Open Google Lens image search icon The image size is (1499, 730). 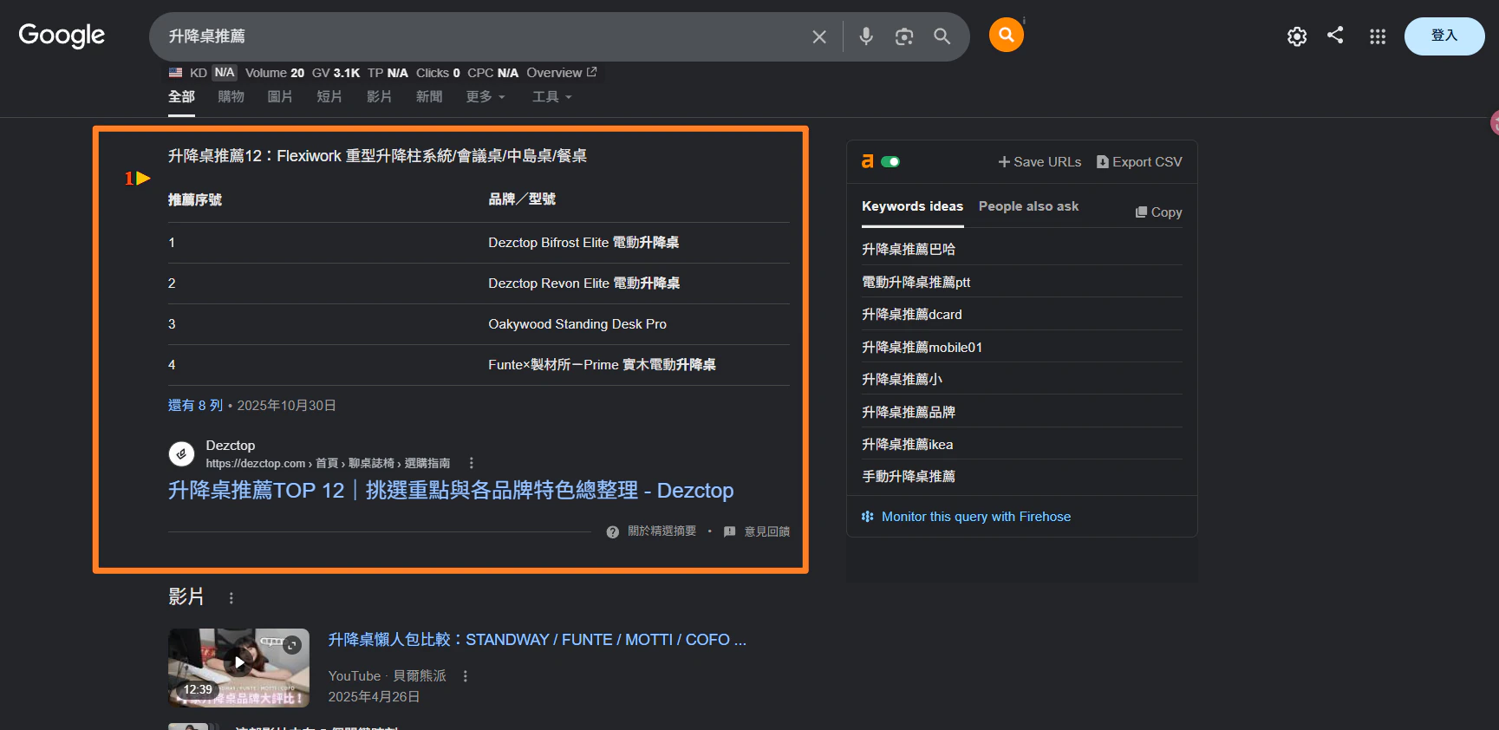904,36
